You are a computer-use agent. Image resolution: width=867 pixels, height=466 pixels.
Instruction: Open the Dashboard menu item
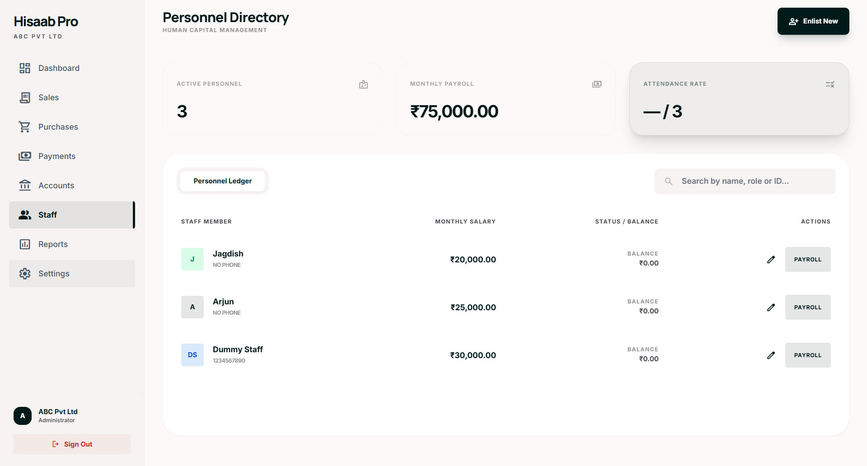pyautogui.click(x=72, y=68)
